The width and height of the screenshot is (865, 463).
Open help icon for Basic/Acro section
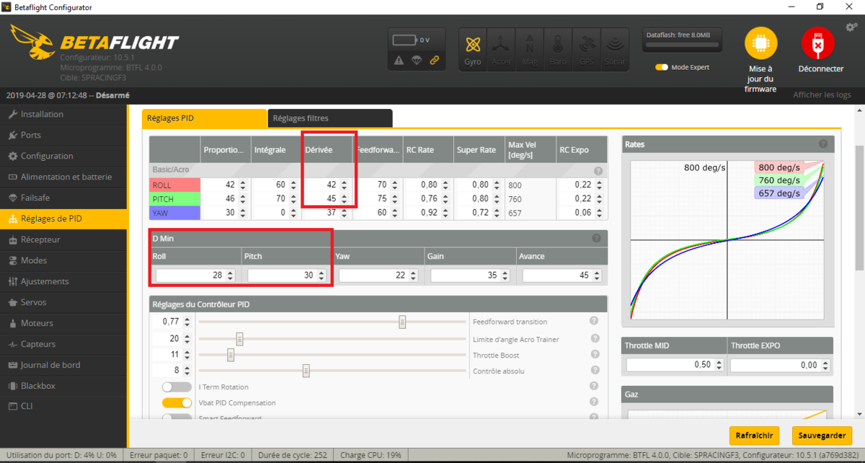pos(598,171)
